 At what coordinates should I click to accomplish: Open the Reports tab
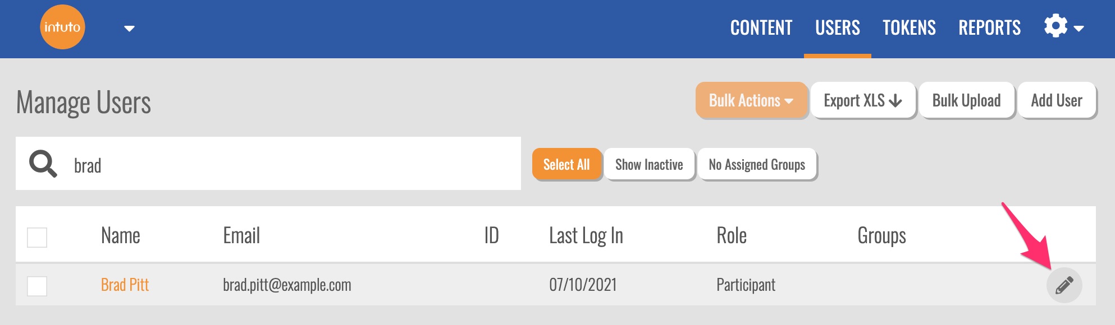click(989, 28)
